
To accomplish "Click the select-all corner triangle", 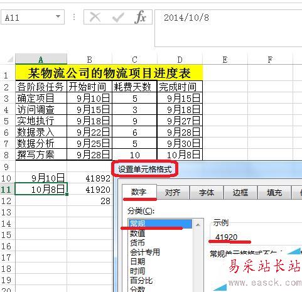I will 11,60.
